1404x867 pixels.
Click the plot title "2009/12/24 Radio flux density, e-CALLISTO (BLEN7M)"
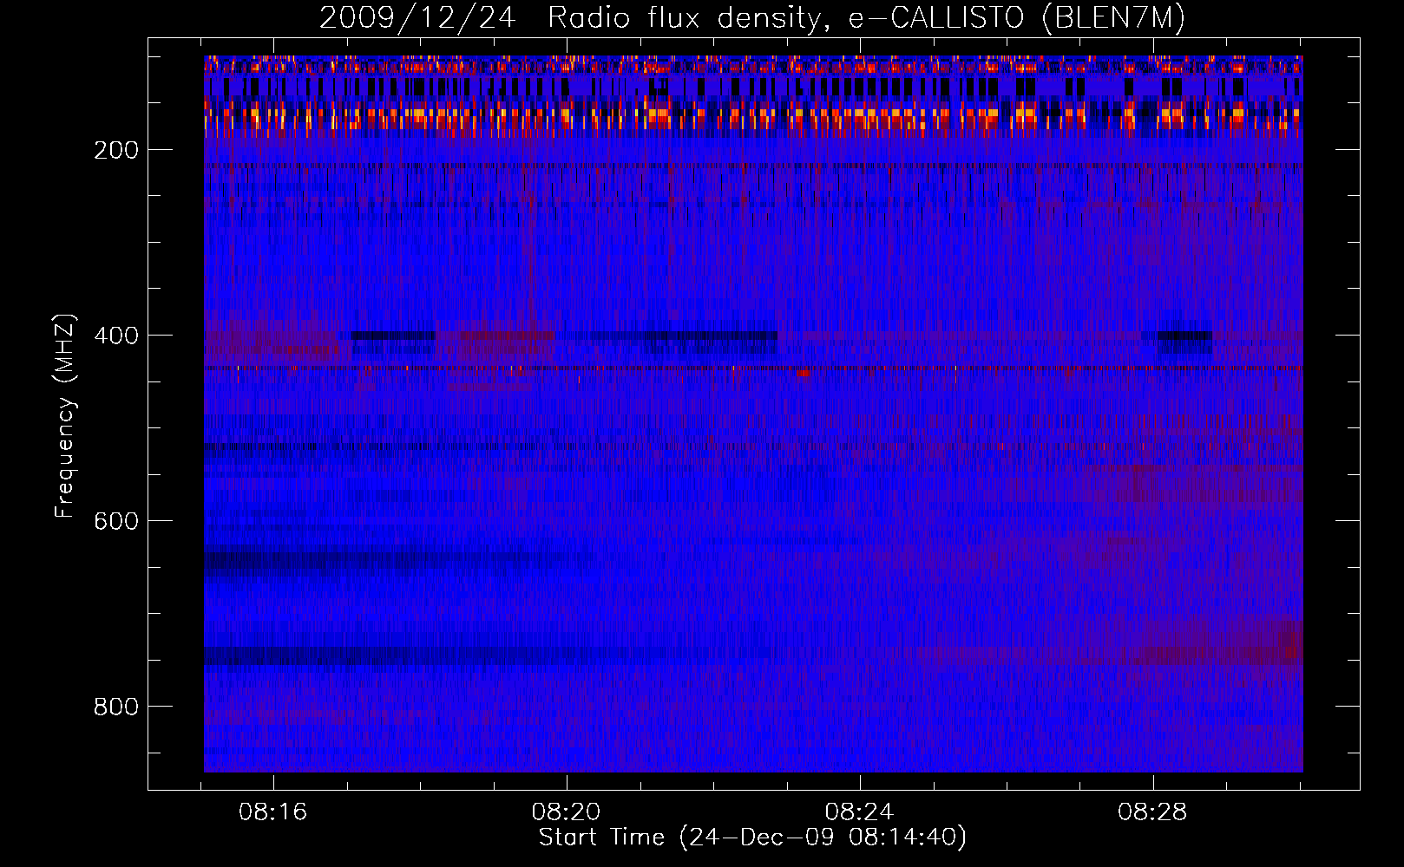pyautogui.click(x=752, y=18)
